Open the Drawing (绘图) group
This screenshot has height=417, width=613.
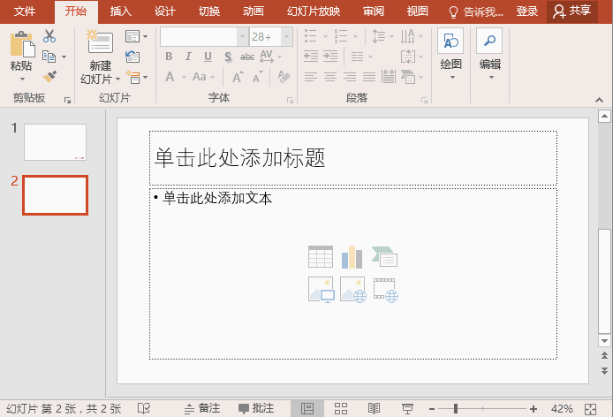pos(450,55)
